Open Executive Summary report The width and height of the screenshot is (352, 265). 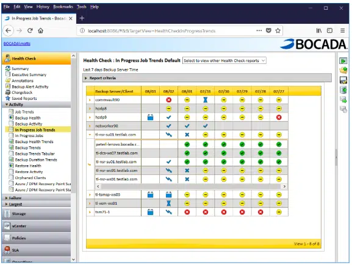coord(29,75)
